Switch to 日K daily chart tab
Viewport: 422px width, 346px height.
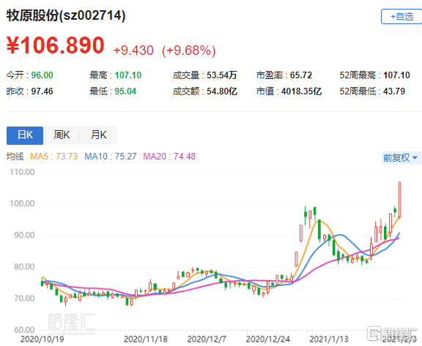(25, 135)
